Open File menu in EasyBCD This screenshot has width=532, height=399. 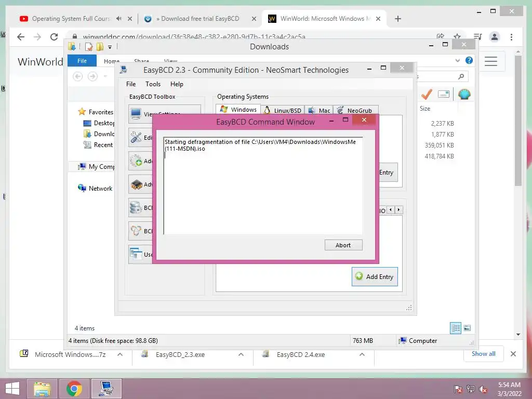[130, 84]
